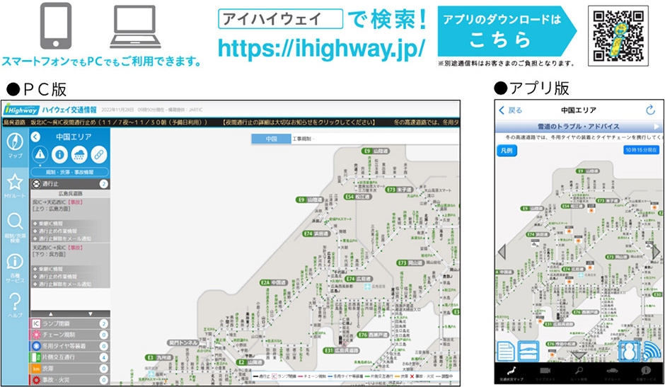Tap the wireless signal icon on app map
This screenshot has height=387, width=665.
pyautogui.click(x=651, y=352)
